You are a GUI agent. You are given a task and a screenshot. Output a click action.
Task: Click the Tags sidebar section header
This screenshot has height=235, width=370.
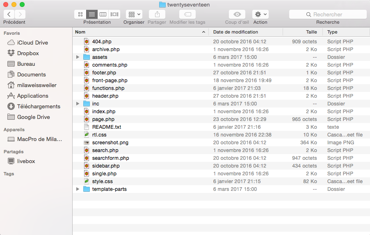tap(9, 174)
